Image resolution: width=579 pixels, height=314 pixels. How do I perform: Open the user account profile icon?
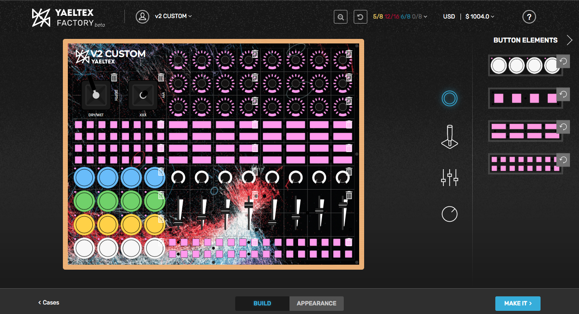142,17
